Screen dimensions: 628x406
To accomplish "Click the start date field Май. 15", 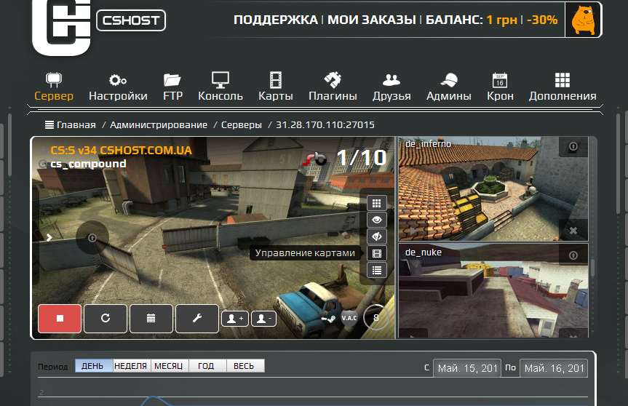I will click(467, 368).
